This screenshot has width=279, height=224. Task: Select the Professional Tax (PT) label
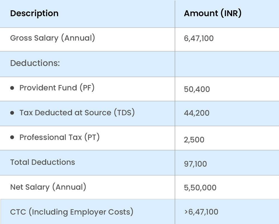click(x=59, y=138)
